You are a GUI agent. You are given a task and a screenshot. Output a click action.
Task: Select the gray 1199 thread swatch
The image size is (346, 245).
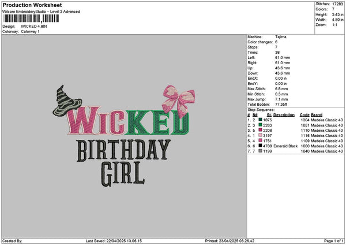click(260, 151)
